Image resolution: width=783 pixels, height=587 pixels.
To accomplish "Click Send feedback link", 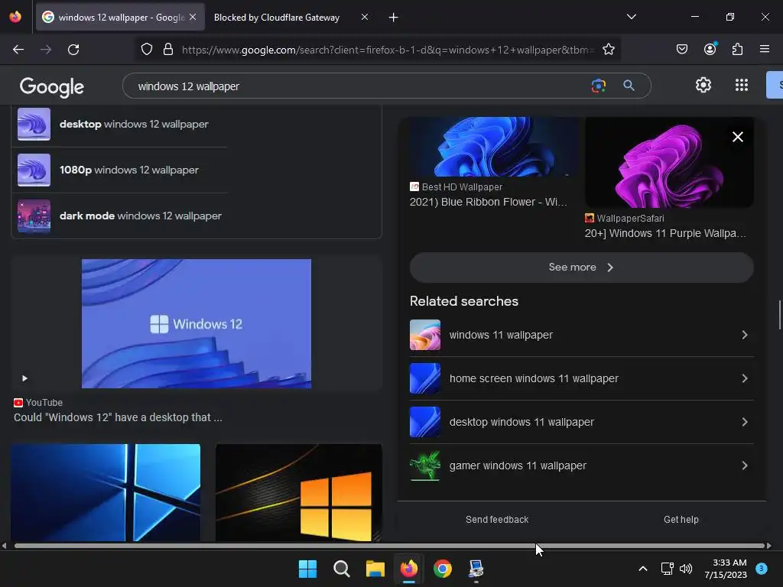I will coord(497,520).
